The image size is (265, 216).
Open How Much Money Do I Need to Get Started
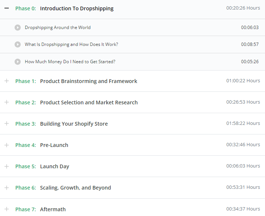pyautogui.click(x=70, y=62)
